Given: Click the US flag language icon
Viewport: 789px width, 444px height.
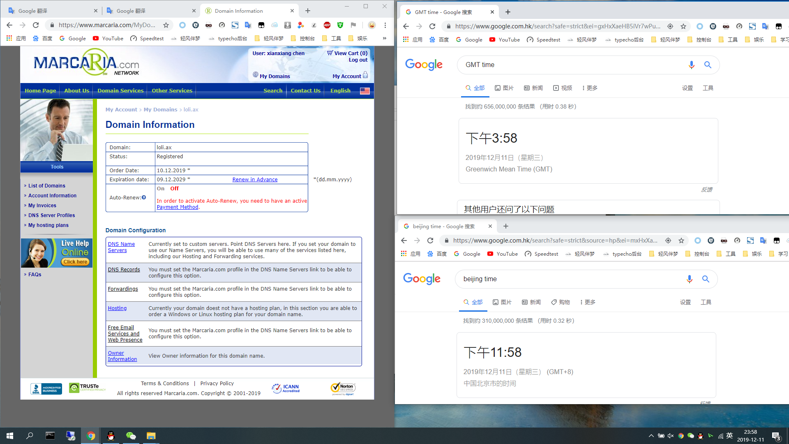Looking at the screenshot, I should click(x=365, y=91).
